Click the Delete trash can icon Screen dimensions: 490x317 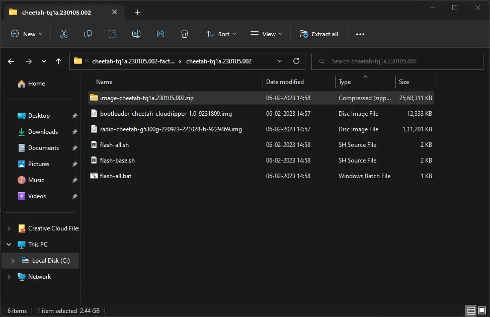pyautogui.click(x=185, y=34)
